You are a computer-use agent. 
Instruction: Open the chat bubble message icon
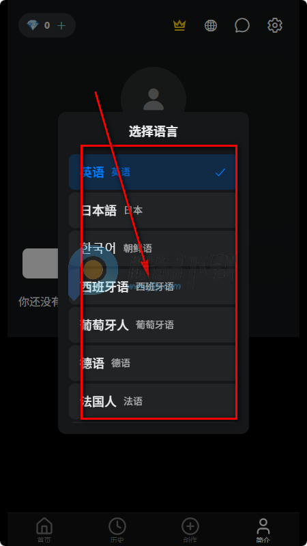[x=242, y=25]
